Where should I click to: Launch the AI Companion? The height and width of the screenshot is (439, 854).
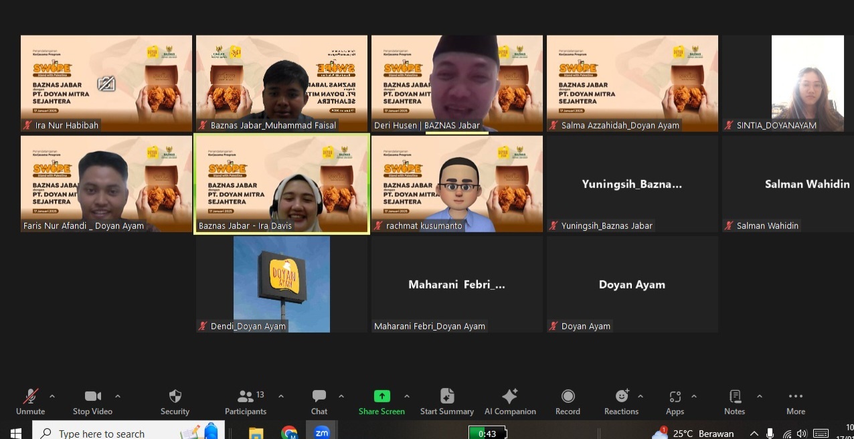pos(510,402)
